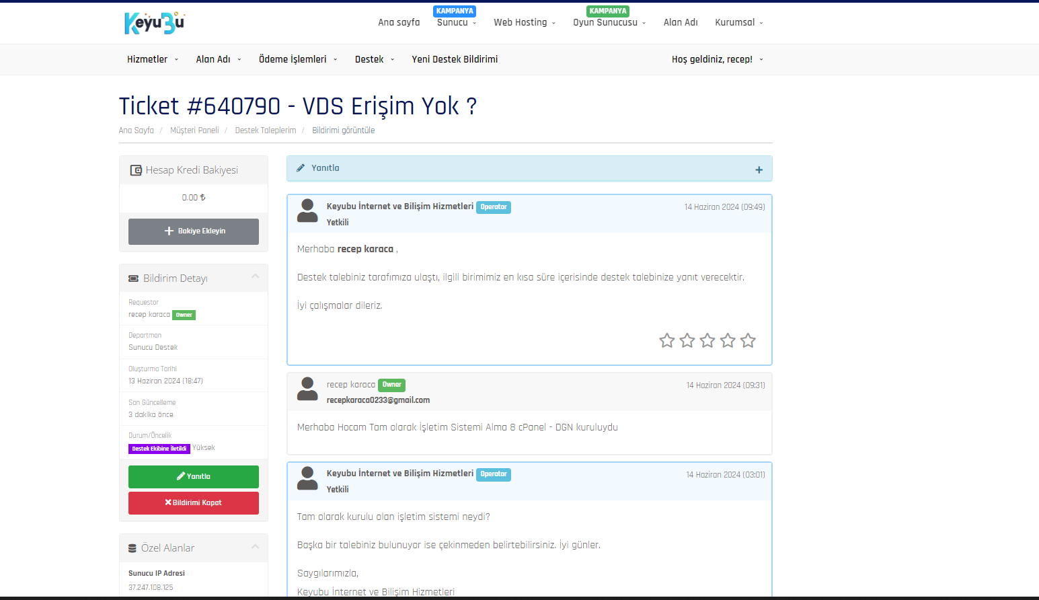Open the Oyun Sunucusu dropdown menu

609,22
